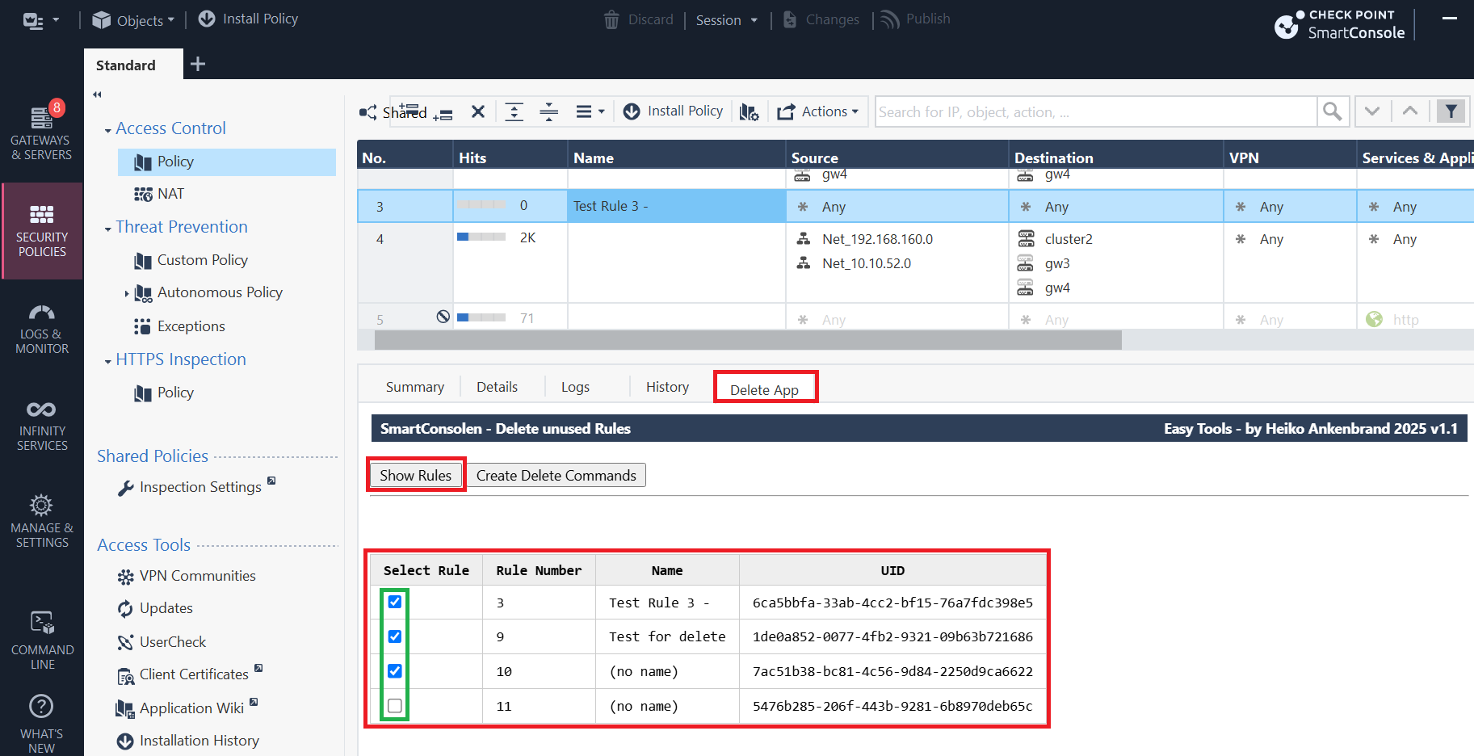Click the horizontal scrollbar of rulebase
The height and width of the screenshot is (756, 1474).
pos(748,340)
